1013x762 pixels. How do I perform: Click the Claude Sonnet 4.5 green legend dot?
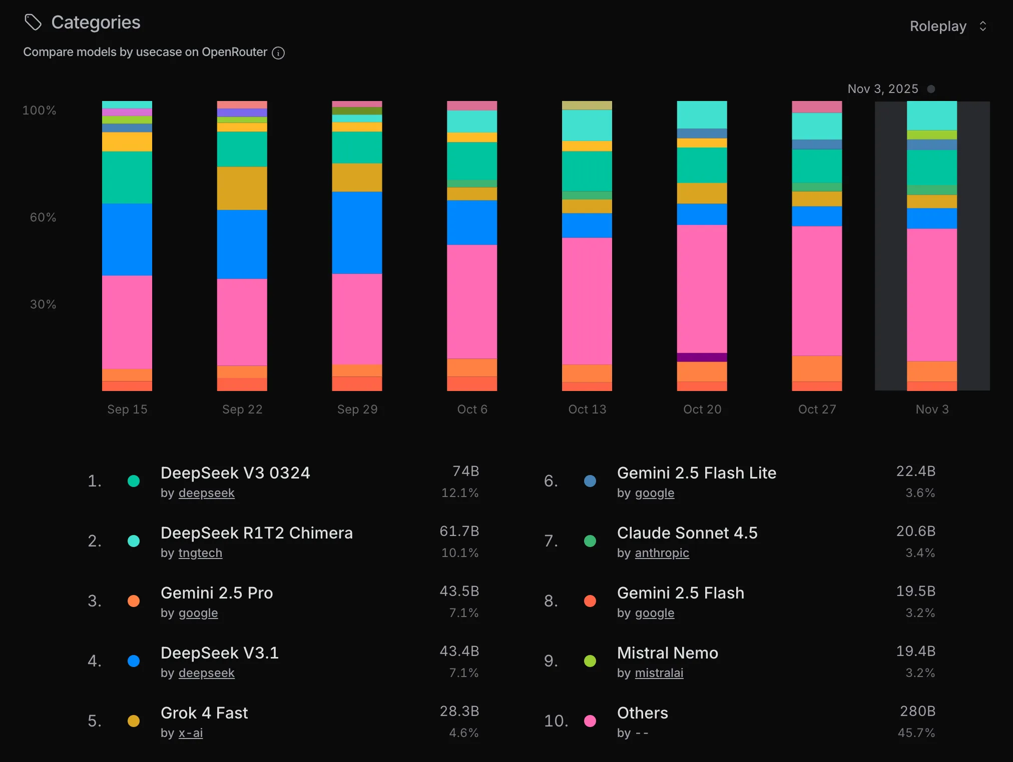pyautogui.click(x=590, y=541)
